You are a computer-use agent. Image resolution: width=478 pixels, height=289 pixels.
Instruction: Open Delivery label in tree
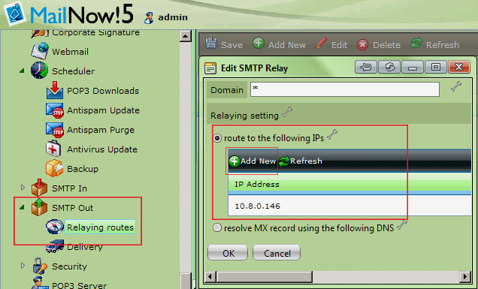click(85, 247)
